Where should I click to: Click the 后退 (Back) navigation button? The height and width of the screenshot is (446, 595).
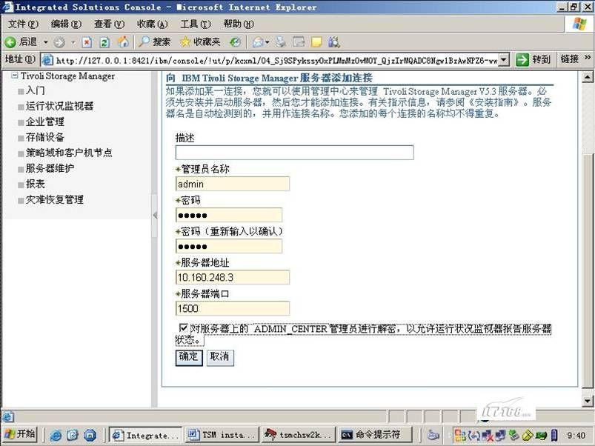21,42
